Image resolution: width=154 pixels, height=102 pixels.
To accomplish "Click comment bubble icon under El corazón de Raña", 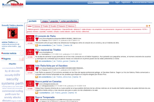I will (36, 45).
